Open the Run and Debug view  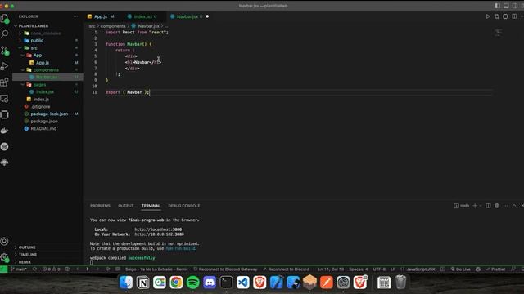coord(5,66)
